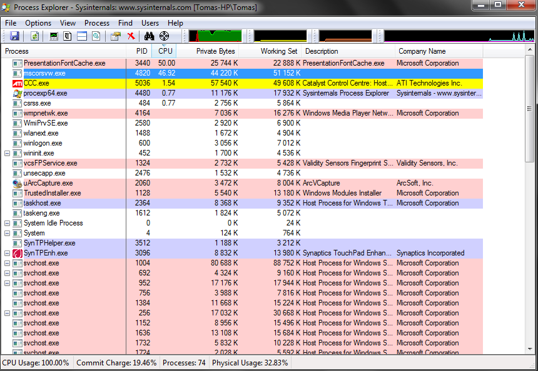
Task: Click the red X Kill Process icon
Action: click(131, 36)
